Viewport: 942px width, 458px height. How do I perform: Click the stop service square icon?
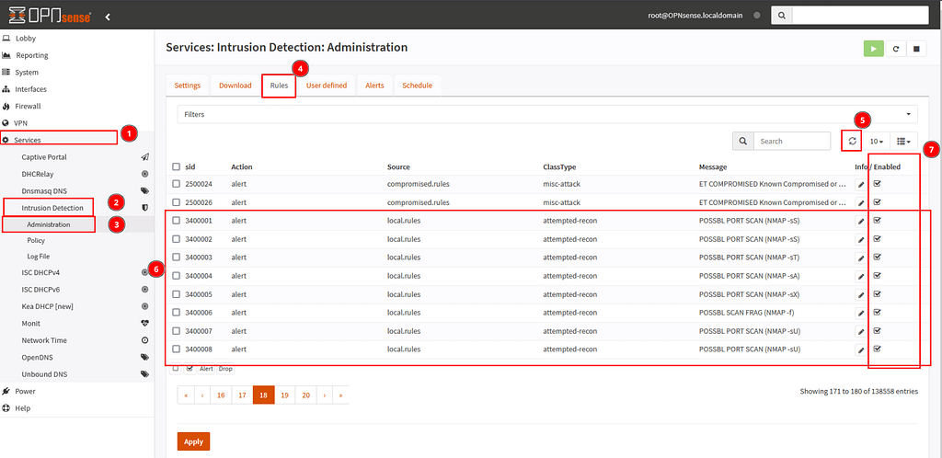[916, 49]
